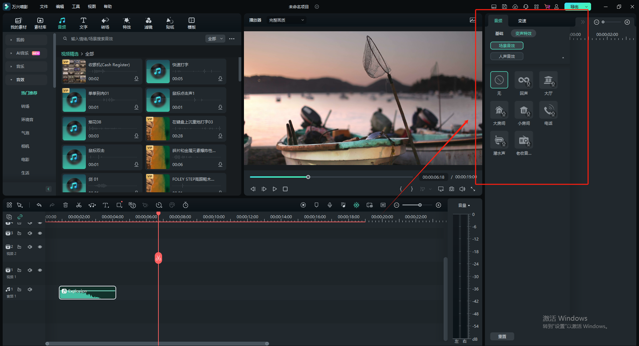
Task: Click the preview playback progress slider
Action: pyautogui.click(x=308, y=177)
